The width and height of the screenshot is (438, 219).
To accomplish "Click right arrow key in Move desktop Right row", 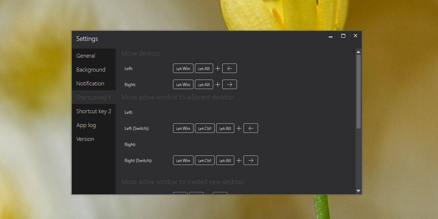I will click(230, 84).
